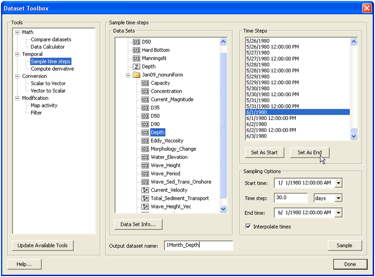Select the Sample time steps tool

pos(51,61)
